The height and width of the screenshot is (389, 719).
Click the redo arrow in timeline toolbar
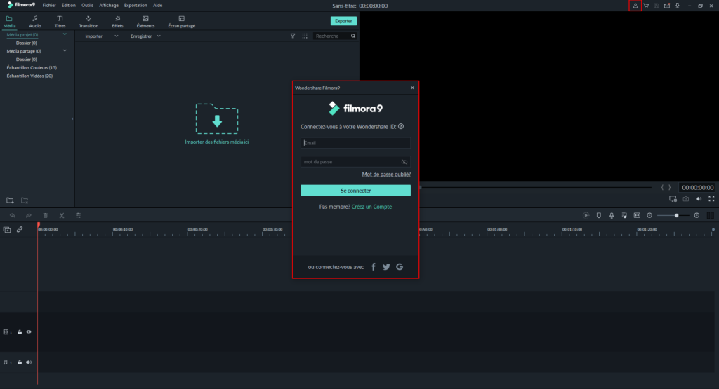pos(28,215)
